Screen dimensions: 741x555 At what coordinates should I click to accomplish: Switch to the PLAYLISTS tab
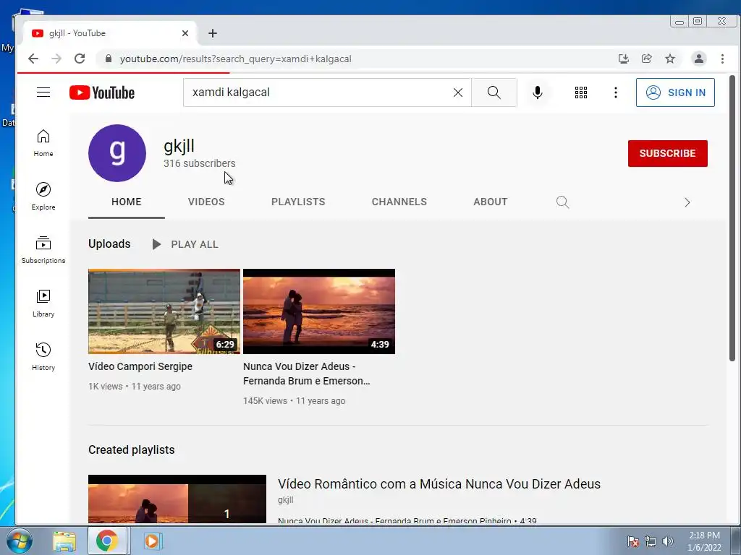tap(298, 202)
